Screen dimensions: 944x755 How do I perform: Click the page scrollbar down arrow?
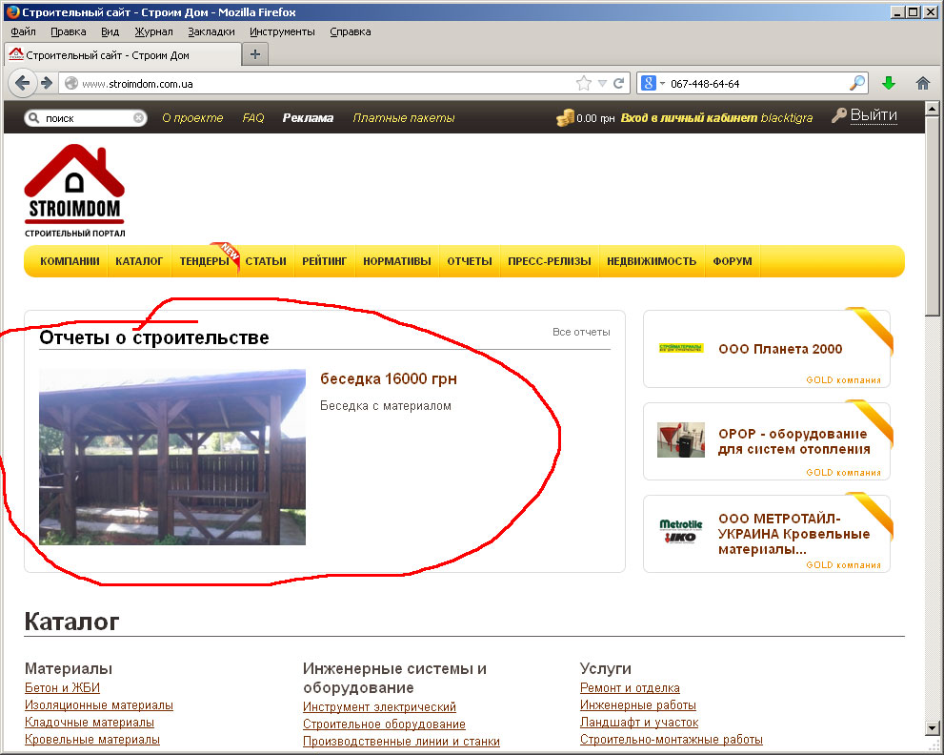tap(932, 728)
